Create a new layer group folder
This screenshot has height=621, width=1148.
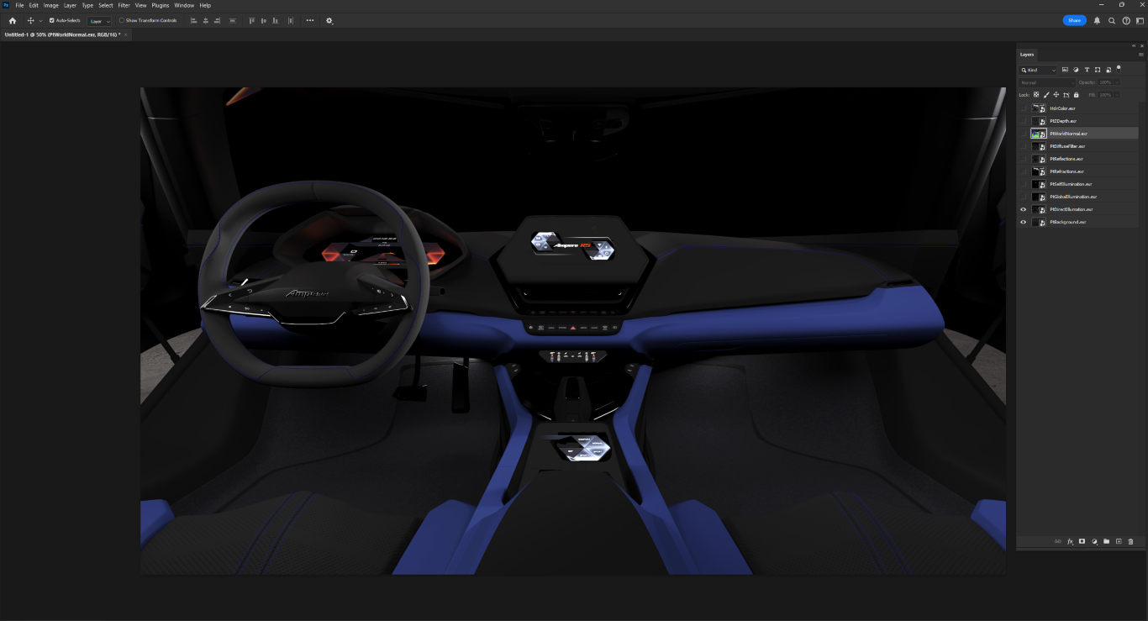tap(1106, 542)
